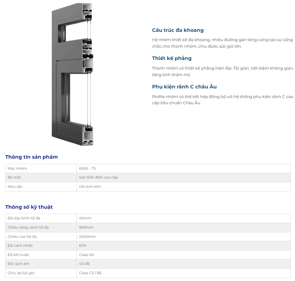295x281 pixels.
Task: Click the 'Mác nhôm' table label
Action: (17, 168)
